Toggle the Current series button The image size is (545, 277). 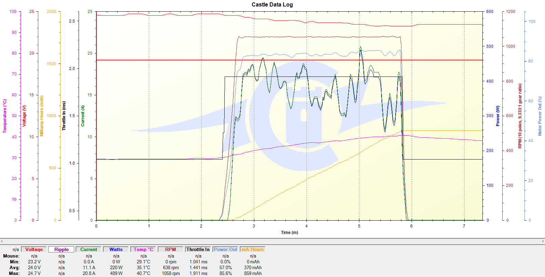coord(89,249)
